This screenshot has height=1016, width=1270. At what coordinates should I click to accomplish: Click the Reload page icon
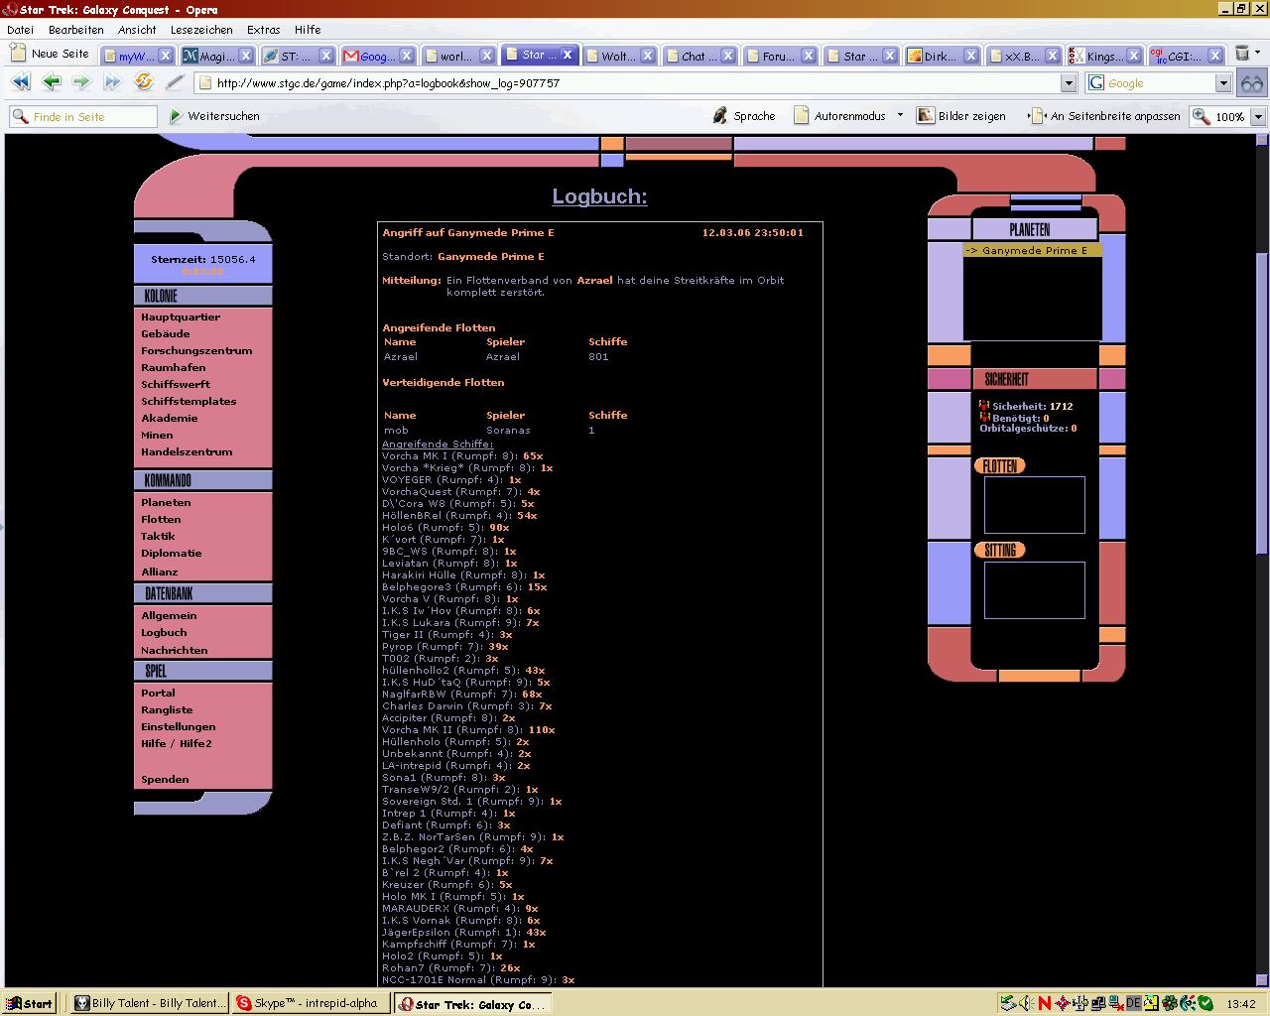144,83
